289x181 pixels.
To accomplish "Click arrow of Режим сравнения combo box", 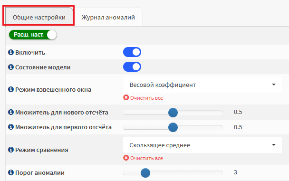I will coord(274,145).
